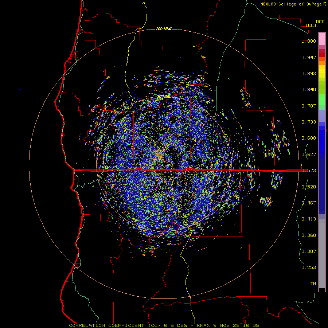Select the 0.787 scale value

click(309, 106)
